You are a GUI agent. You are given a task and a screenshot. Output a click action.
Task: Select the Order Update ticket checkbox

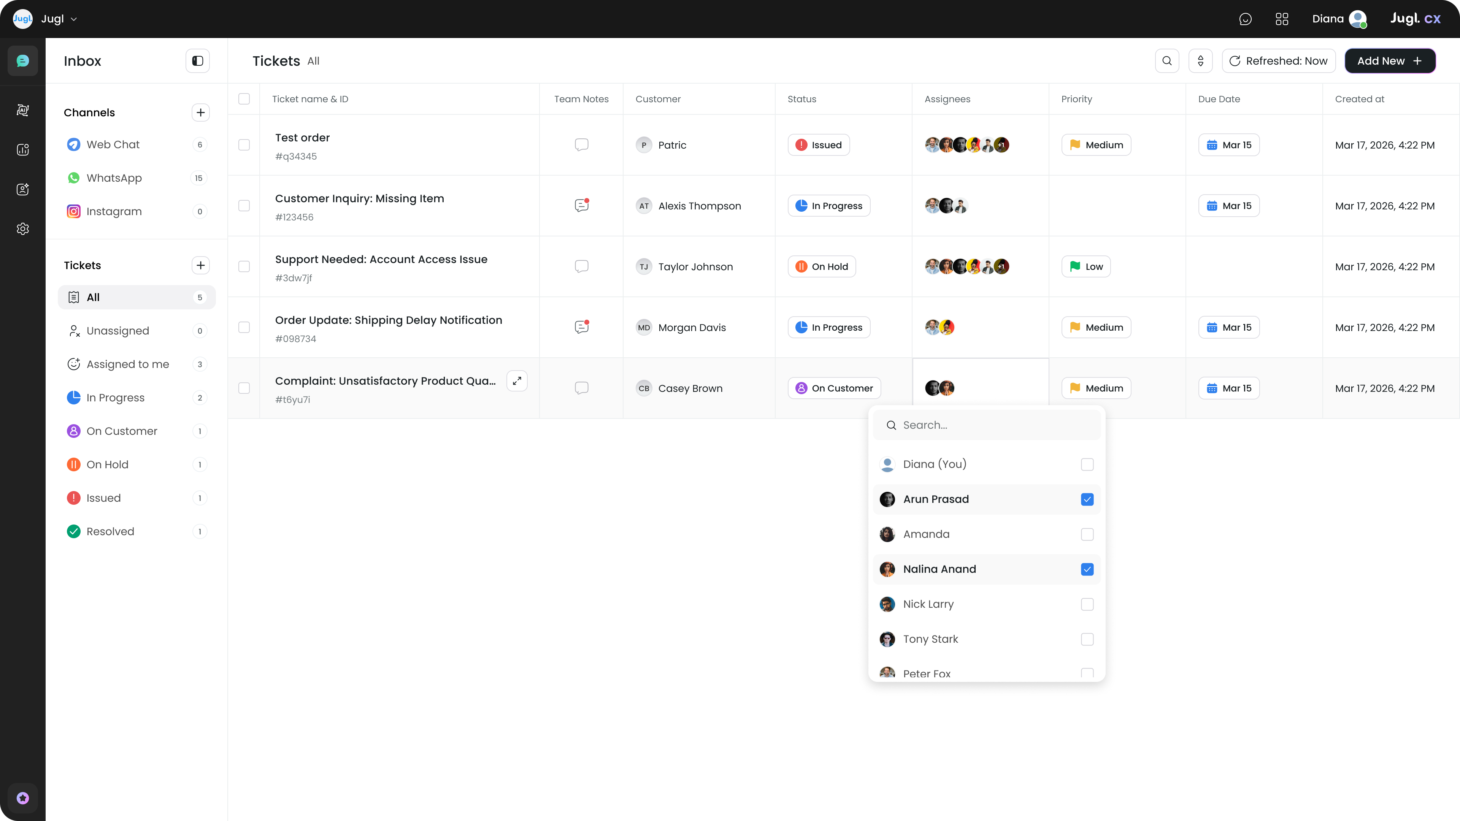[x=244, y=327]
